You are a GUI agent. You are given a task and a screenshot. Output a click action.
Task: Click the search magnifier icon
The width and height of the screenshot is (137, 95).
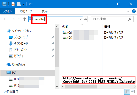click(130, 19)
